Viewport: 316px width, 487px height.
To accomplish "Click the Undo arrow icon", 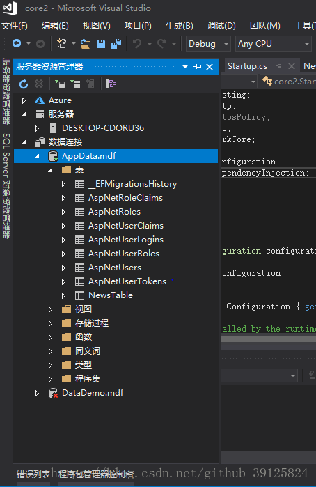I will (x=137, y=44).
